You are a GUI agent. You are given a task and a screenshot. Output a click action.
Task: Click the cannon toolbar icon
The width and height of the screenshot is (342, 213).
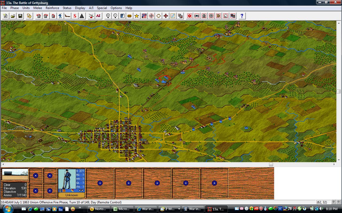68,16
